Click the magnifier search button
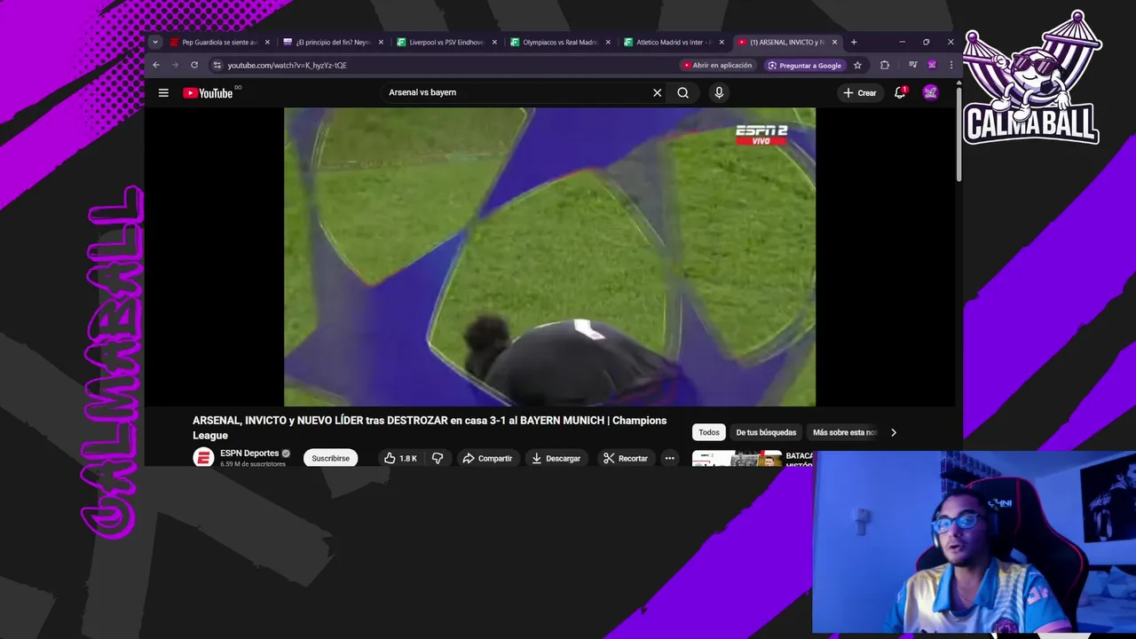This screenshot has height=639, width=1136. [682, 92]
